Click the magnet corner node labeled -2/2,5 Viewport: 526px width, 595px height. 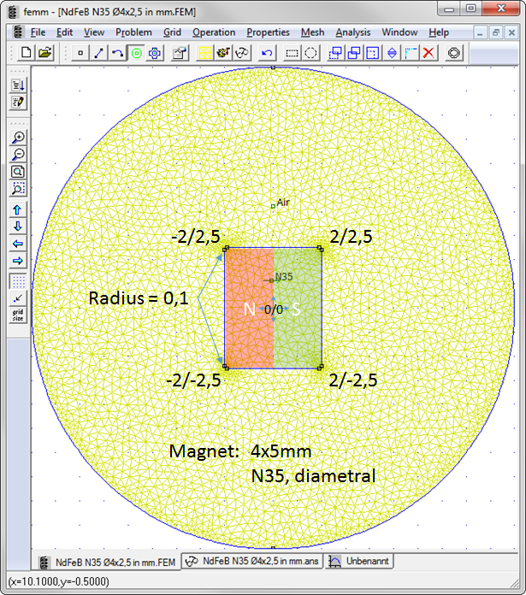(226, 249)
